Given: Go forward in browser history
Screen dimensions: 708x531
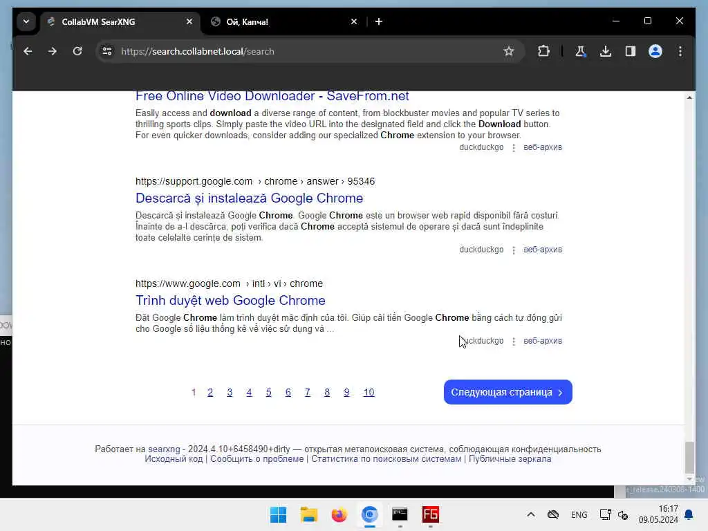Looking at the screenshot, I should coord(53,51).
